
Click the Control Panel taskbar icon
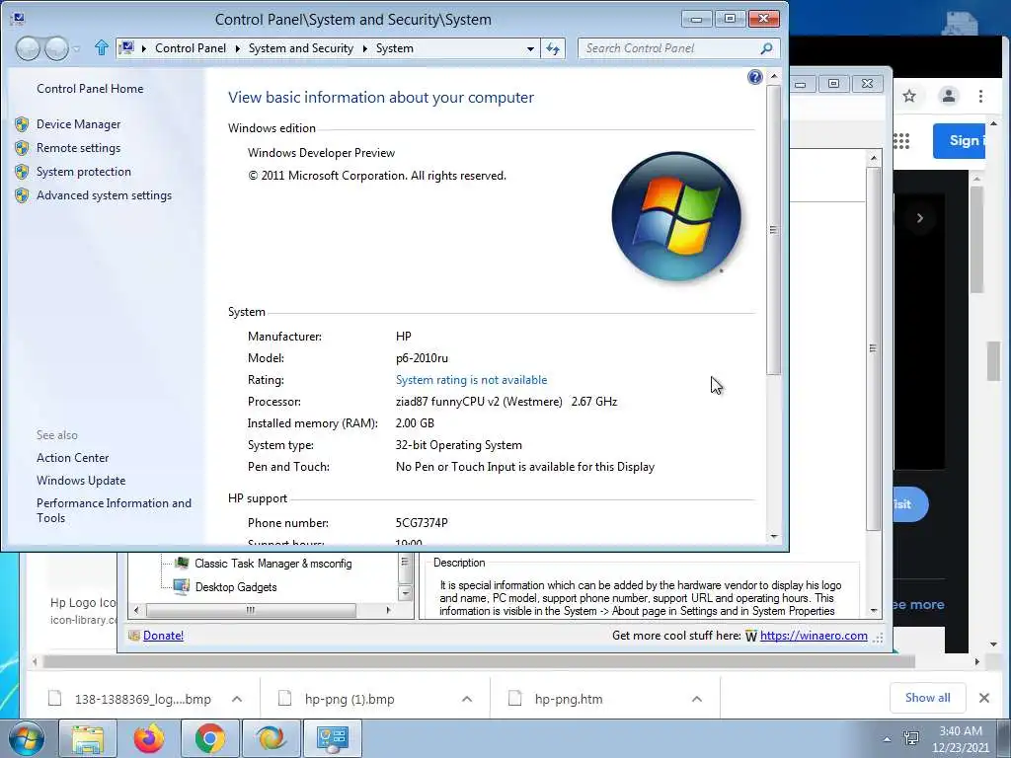tap(333, 738)
